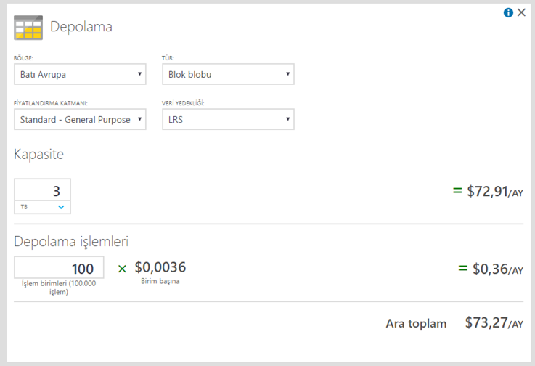Select the $73,27/AY subtotal amount

point(494,322)
